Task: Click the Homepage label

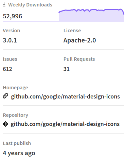Action: pyautogui.click(x=15, y=88)
